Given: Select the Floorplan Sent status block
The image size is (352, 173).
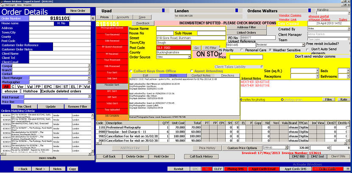Looking at the screenshot, I should coord(112,86).
